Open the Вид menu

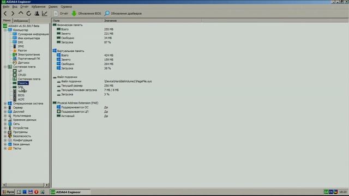tap(15, 7)
